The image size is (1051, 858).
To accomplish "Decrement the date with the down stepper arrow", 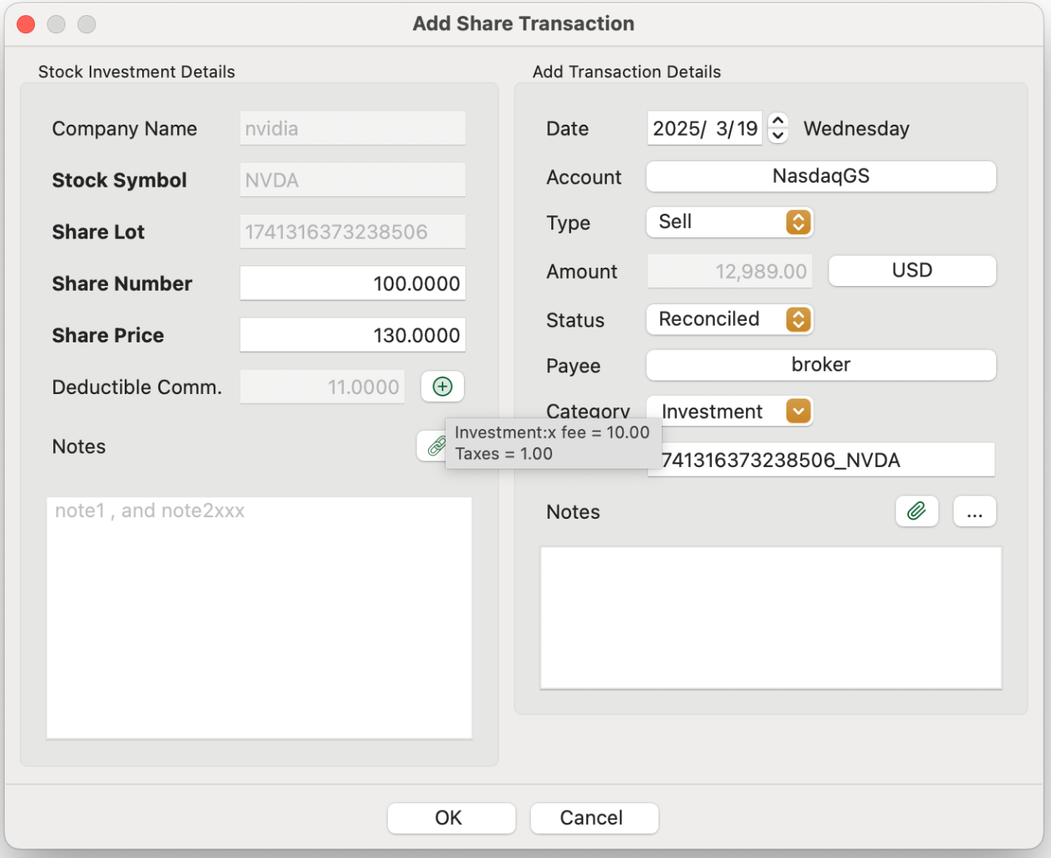I will pos(779,136).
